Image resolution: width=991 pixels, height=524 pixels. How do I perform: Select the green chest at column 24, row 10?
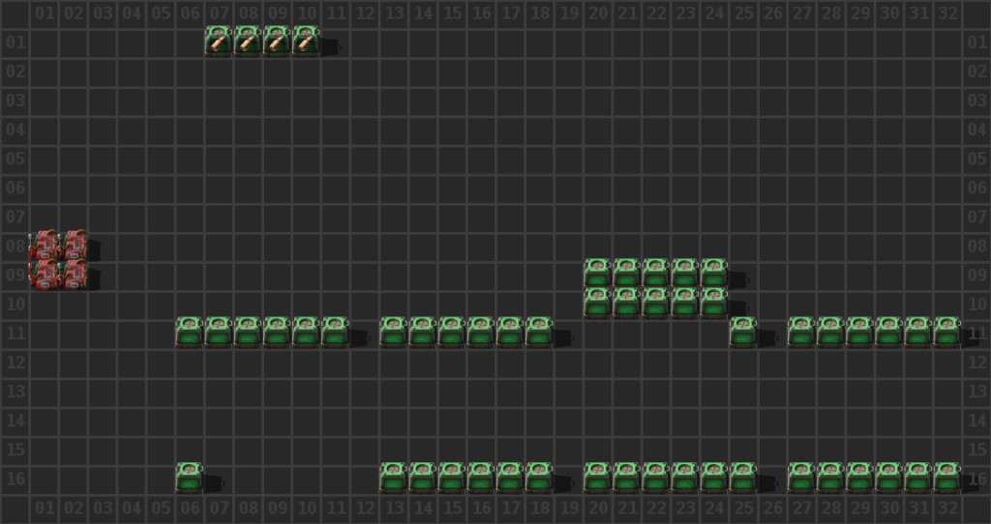[x=713, y=303]
